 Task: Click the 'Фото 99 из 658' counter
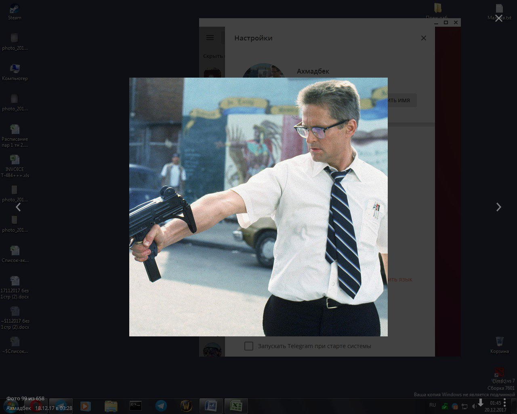point(25,399)
